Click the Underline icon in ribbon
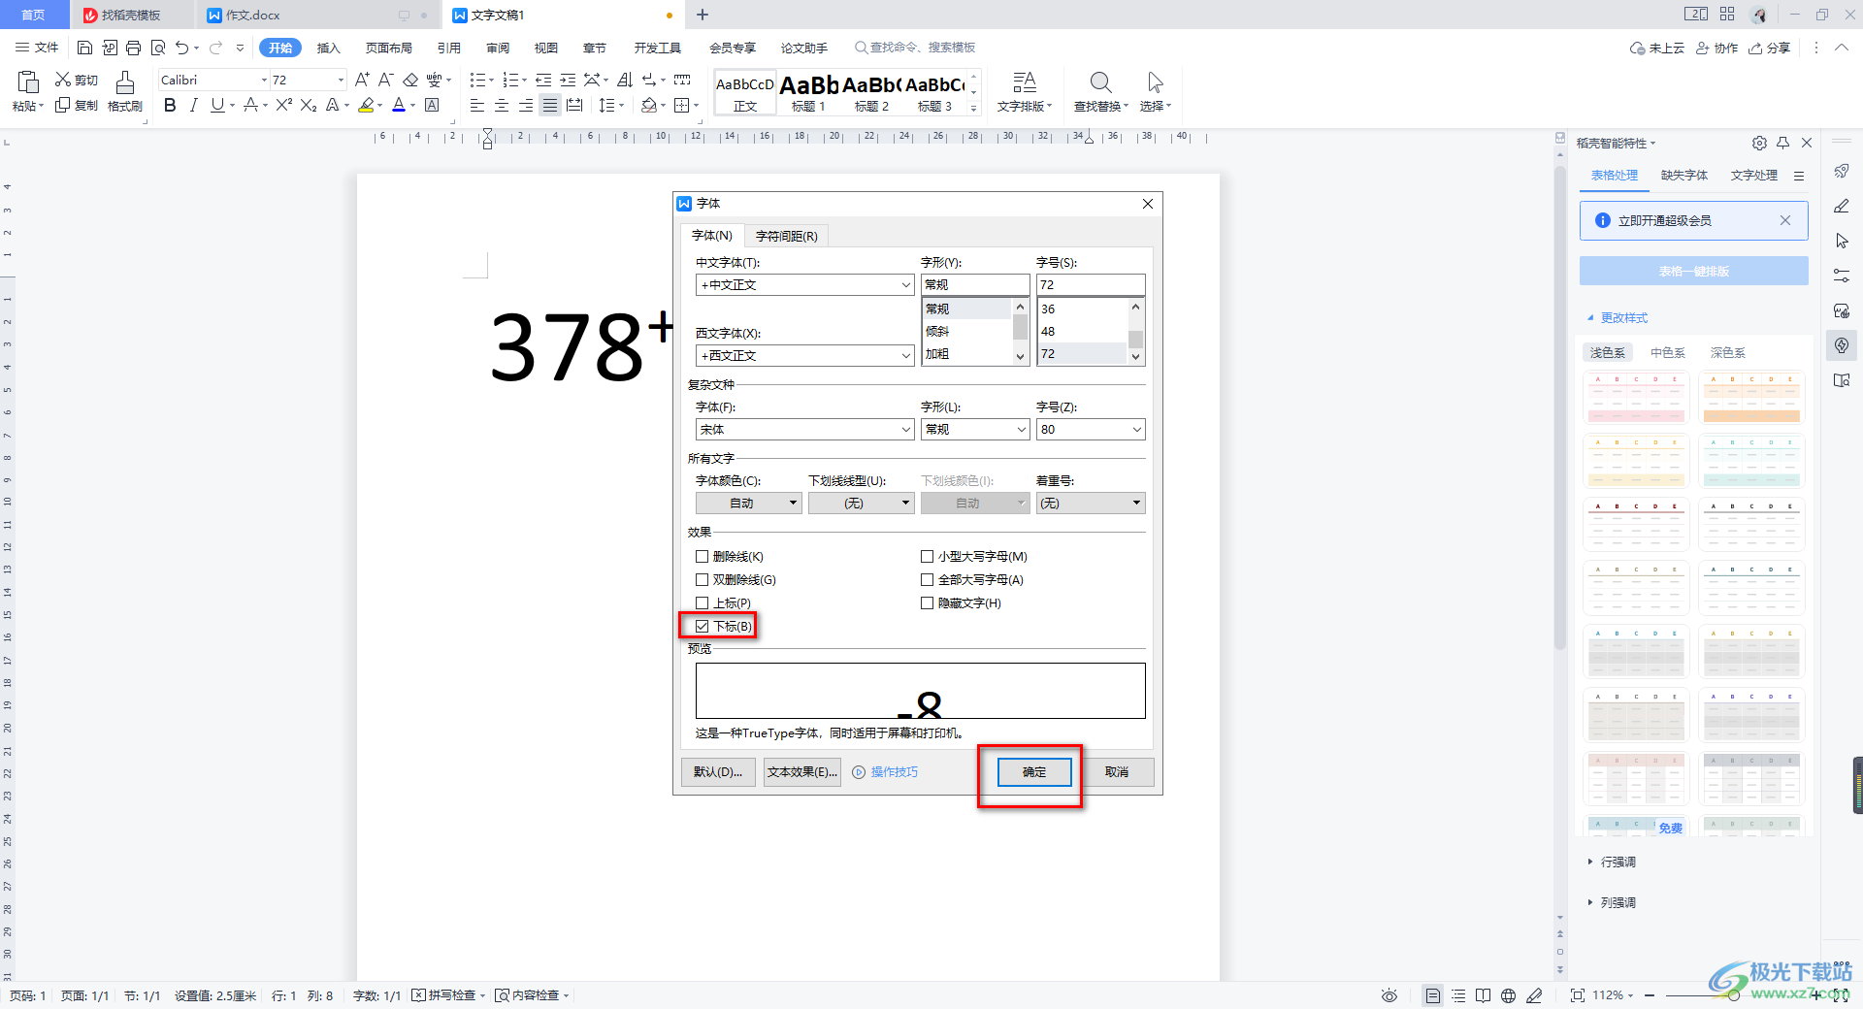 217,105
